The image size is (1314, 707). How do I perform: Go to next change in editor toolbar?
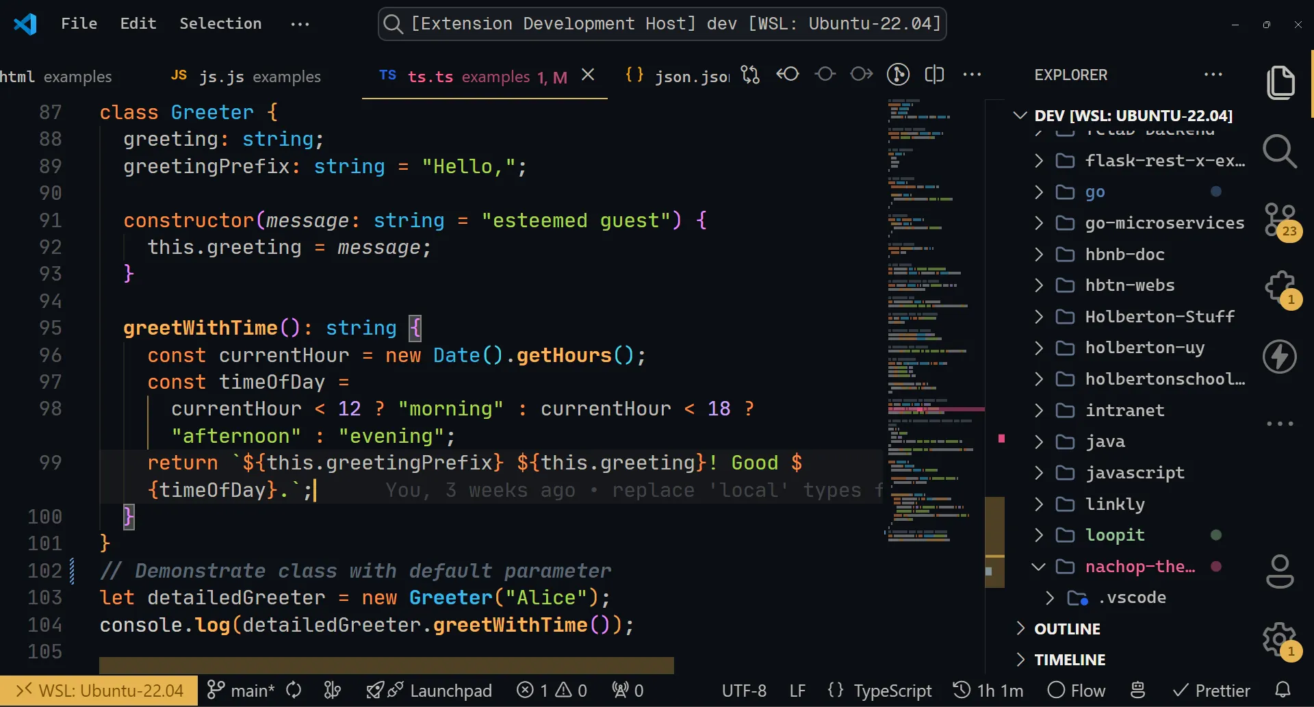[862, 74]
